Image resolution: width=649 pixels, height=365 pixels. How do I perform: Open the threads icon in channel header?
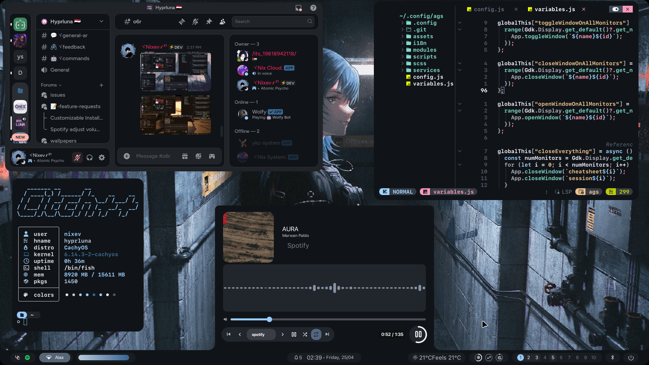tap(182, 22)
